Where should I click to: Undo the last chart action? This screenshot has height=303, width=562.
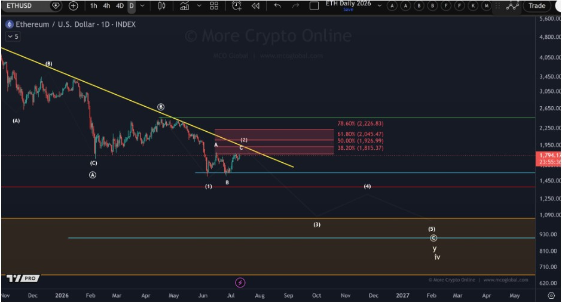277,6
